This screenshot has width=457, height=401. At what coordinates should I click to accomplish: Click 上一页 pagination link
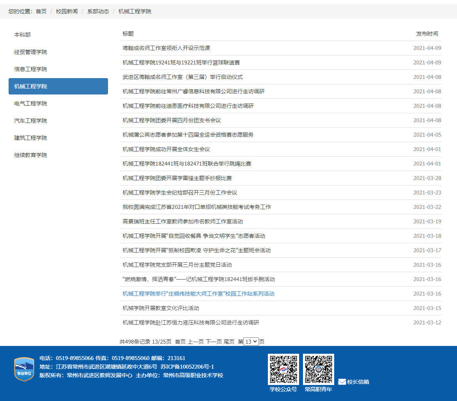coord(196,342)
